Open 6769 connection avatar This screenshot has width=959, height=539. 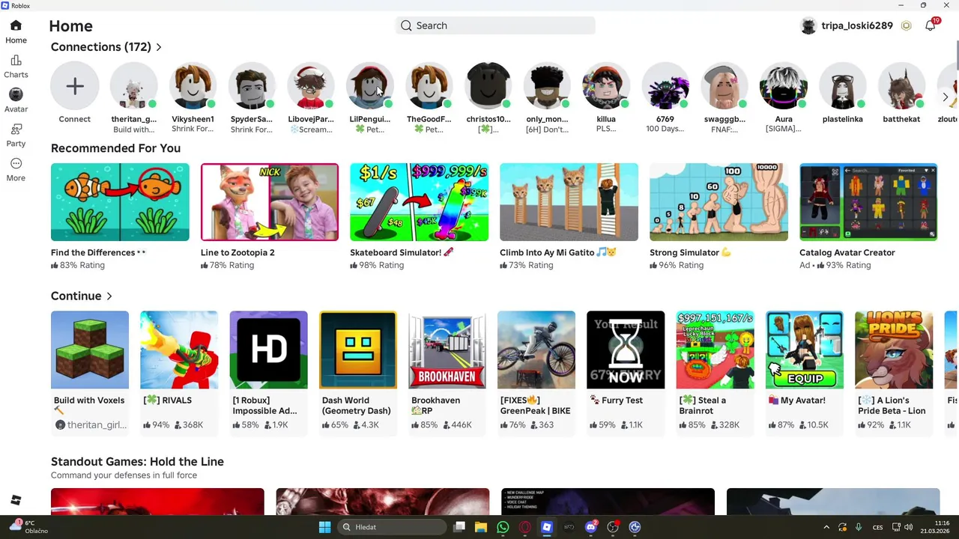(665, 86)
